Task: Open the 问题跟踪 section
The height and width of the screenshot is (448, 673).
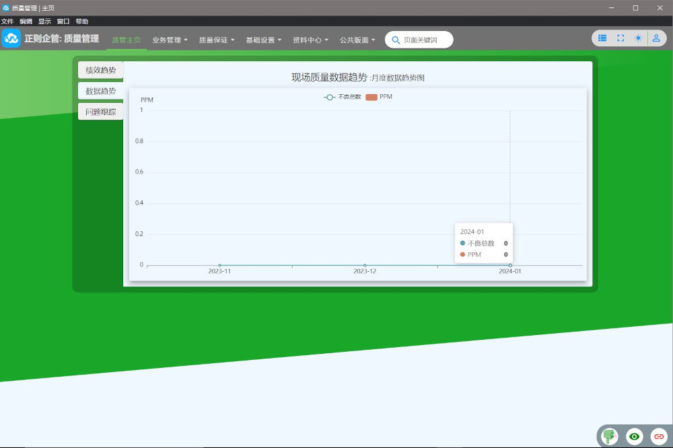Action: pyautogui.click(x=100, y=112)
